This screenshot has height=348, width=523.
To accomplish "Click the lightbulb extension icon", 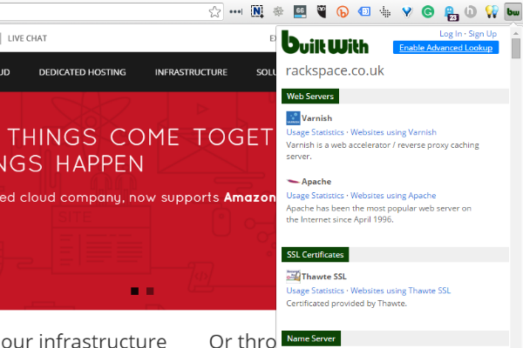I will point(492,12).
